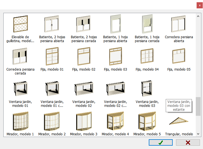This screenshot has height=149, width=203.
Task: Pick Batiente 1 hoja persiana cerrada icon
Action: click(147, 24)
